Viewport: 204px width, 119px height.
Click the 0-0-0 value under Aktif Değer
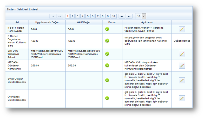point(71,29)
